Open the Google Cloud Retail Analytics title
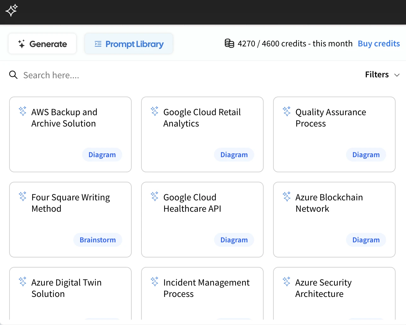Viewport: 406px width, 325px height. click(202, 118)
